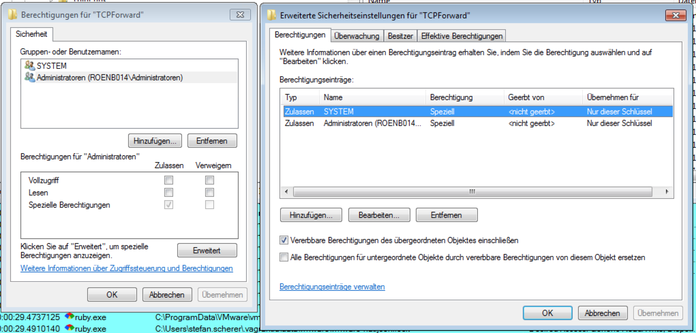This screenshot has width=696, height=333.
Task: Select SYSTEM in group names list
Action: coord(130,65)
